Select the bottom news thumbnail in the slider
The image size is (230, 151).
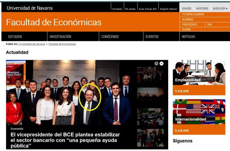[x=150, y=138]
